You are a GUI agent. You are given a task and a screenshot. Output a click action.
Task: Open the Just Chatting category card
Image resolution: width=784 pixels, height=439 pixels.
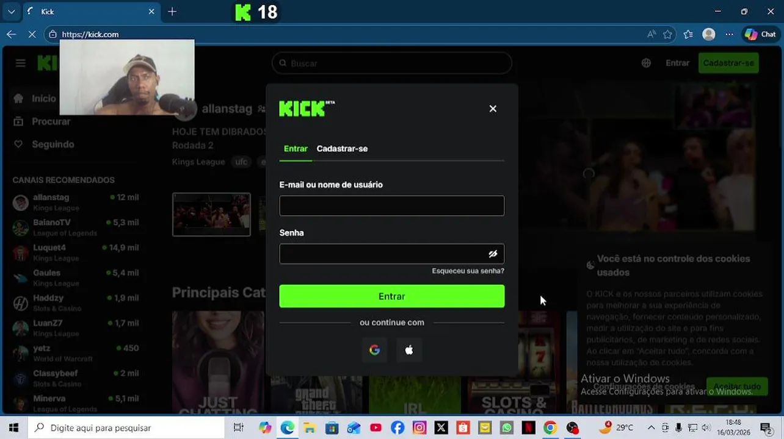click(x=218, y=362)
